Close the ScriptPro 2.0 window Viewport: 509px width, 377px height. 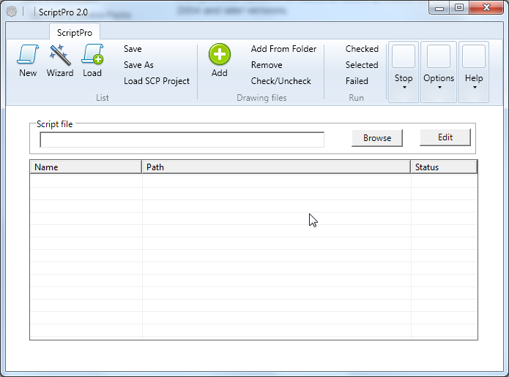click(486, 8)
